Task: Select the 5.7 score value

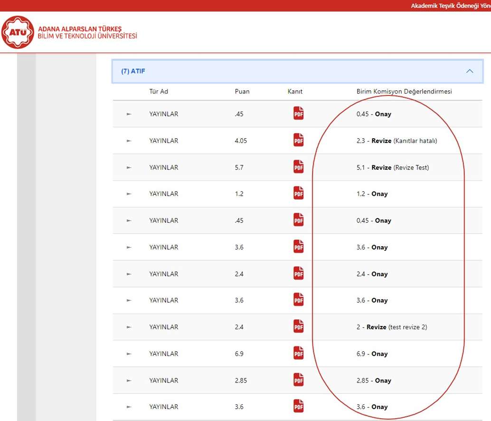Action: coord(239,168)
